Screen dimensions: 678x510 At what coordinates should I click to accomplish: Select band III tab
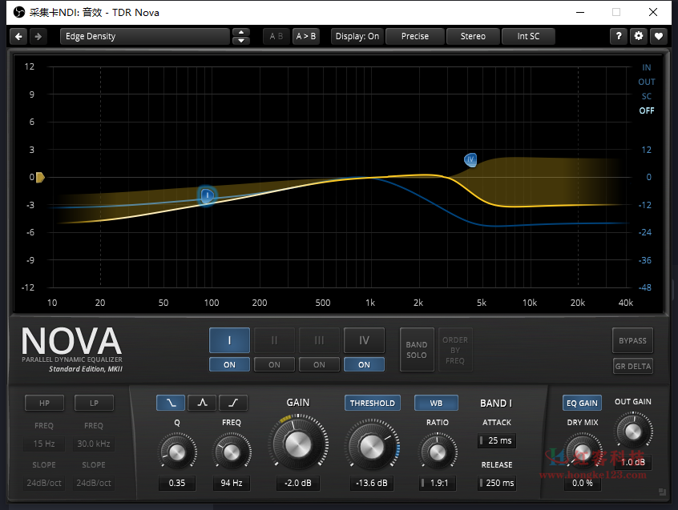(x=319, y=340)
